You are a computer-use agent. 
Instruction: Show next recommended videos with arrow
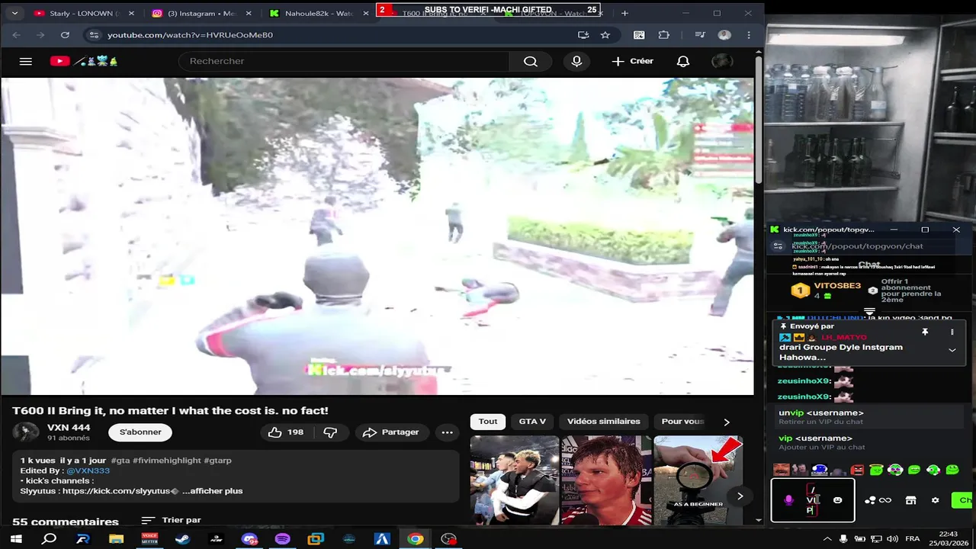[740, 496]
